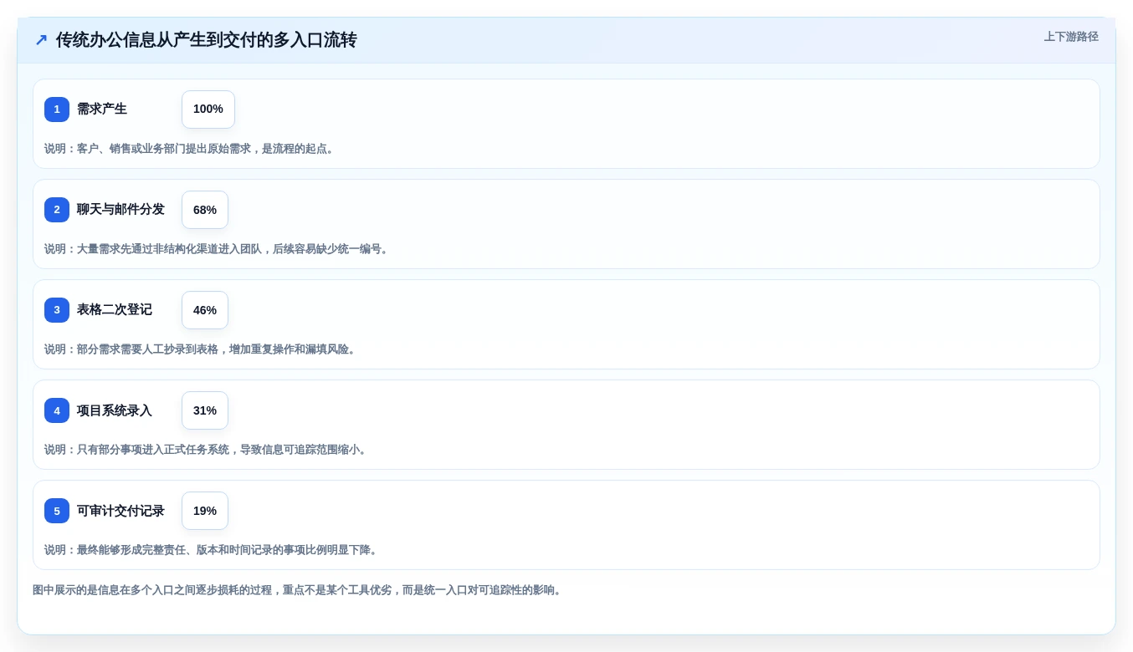1133x652 pixels.
Task: Click description about 进入正式任务系统
Action: [208, 450]
